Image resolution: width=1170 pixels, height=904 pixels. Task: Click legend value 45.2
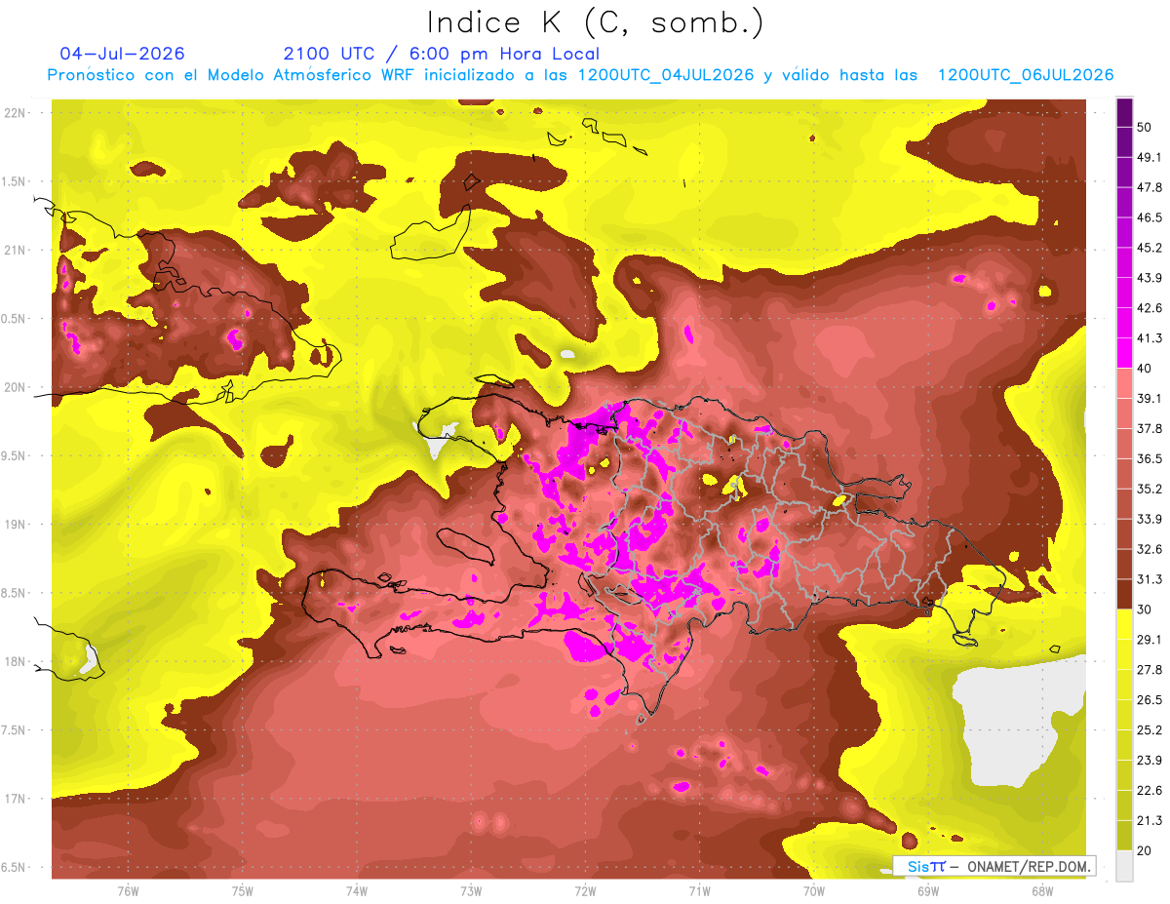click(1150, 248)
